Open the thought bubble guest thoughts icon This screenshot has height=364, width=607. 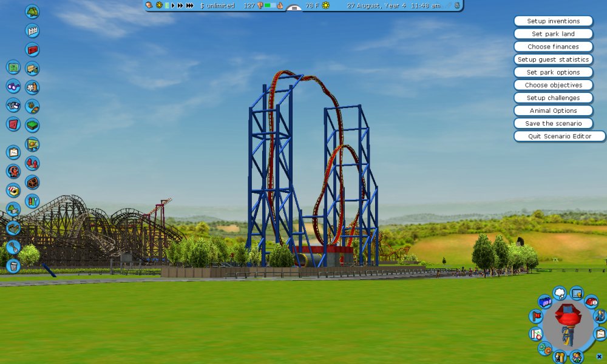click(x=559, y=294)
